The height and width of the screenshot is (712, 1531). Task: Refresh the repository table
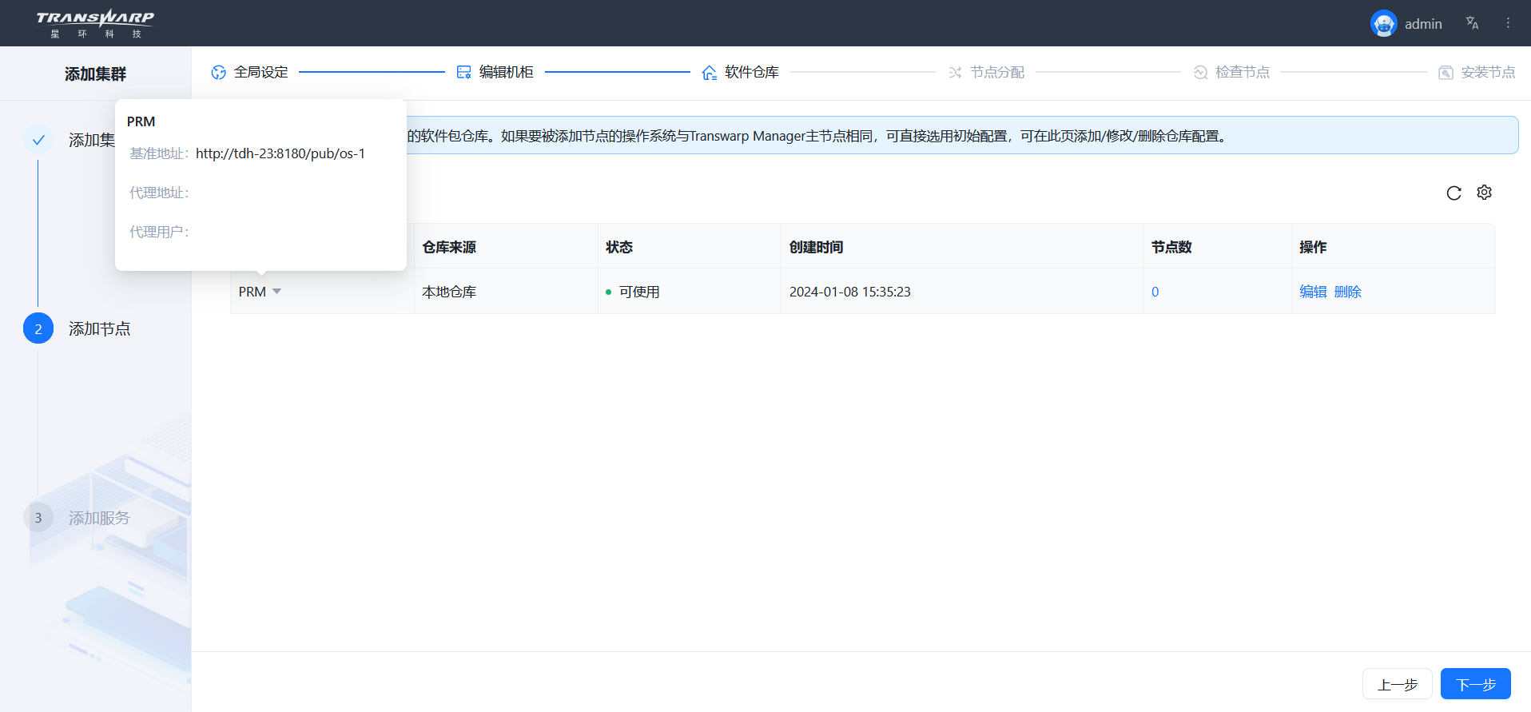click(1453, 193)
